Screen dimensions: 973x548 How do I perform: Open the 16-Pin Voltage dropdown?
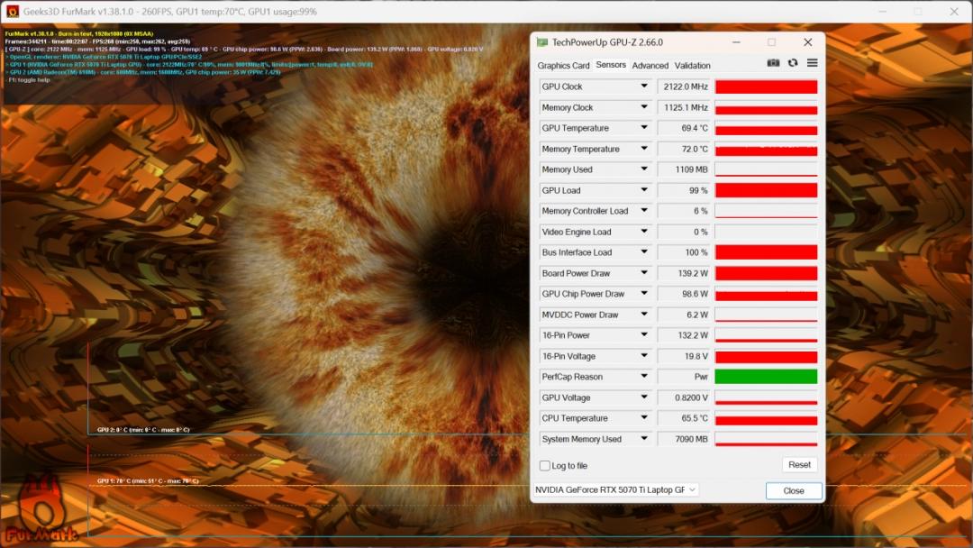(644, 356)
